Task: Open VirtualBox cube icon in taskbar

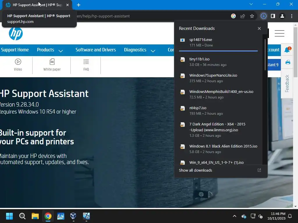Action: click(x=73, y=216)
